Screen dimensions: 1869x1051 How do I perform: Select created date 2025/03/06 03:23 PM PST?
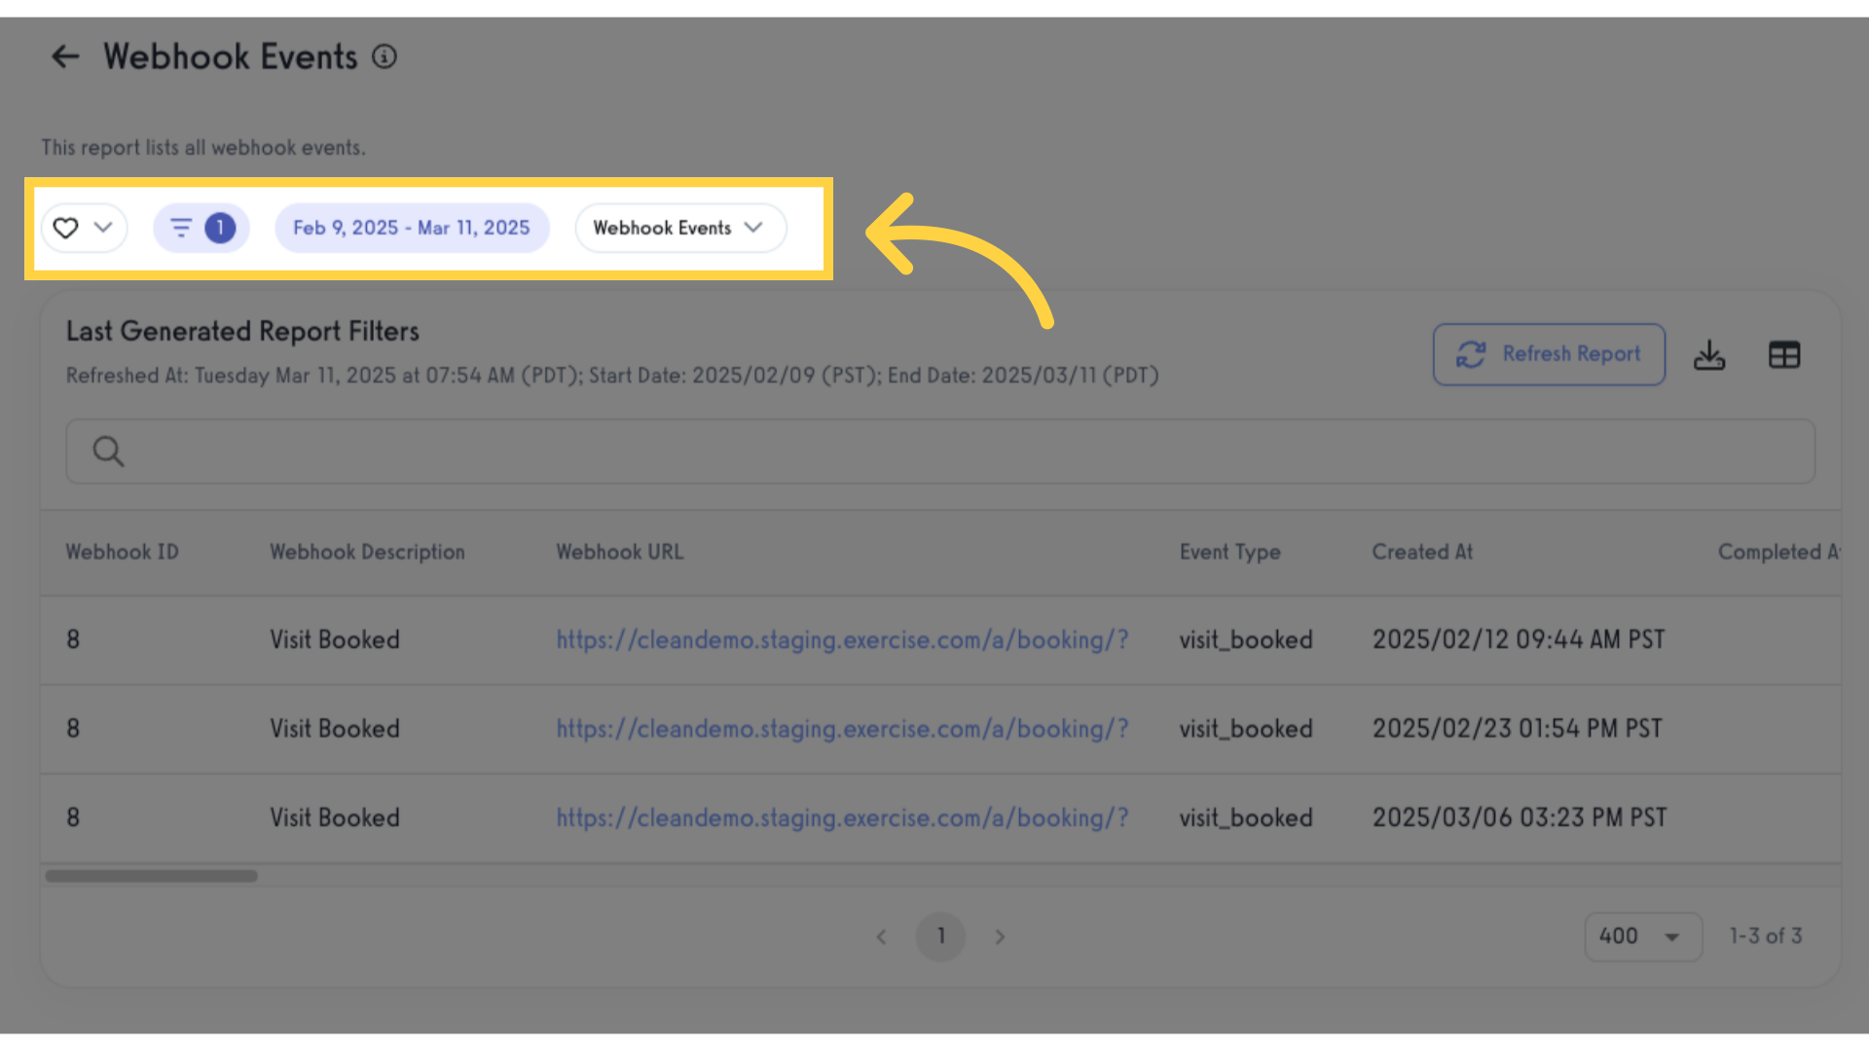click(1520, 817)
